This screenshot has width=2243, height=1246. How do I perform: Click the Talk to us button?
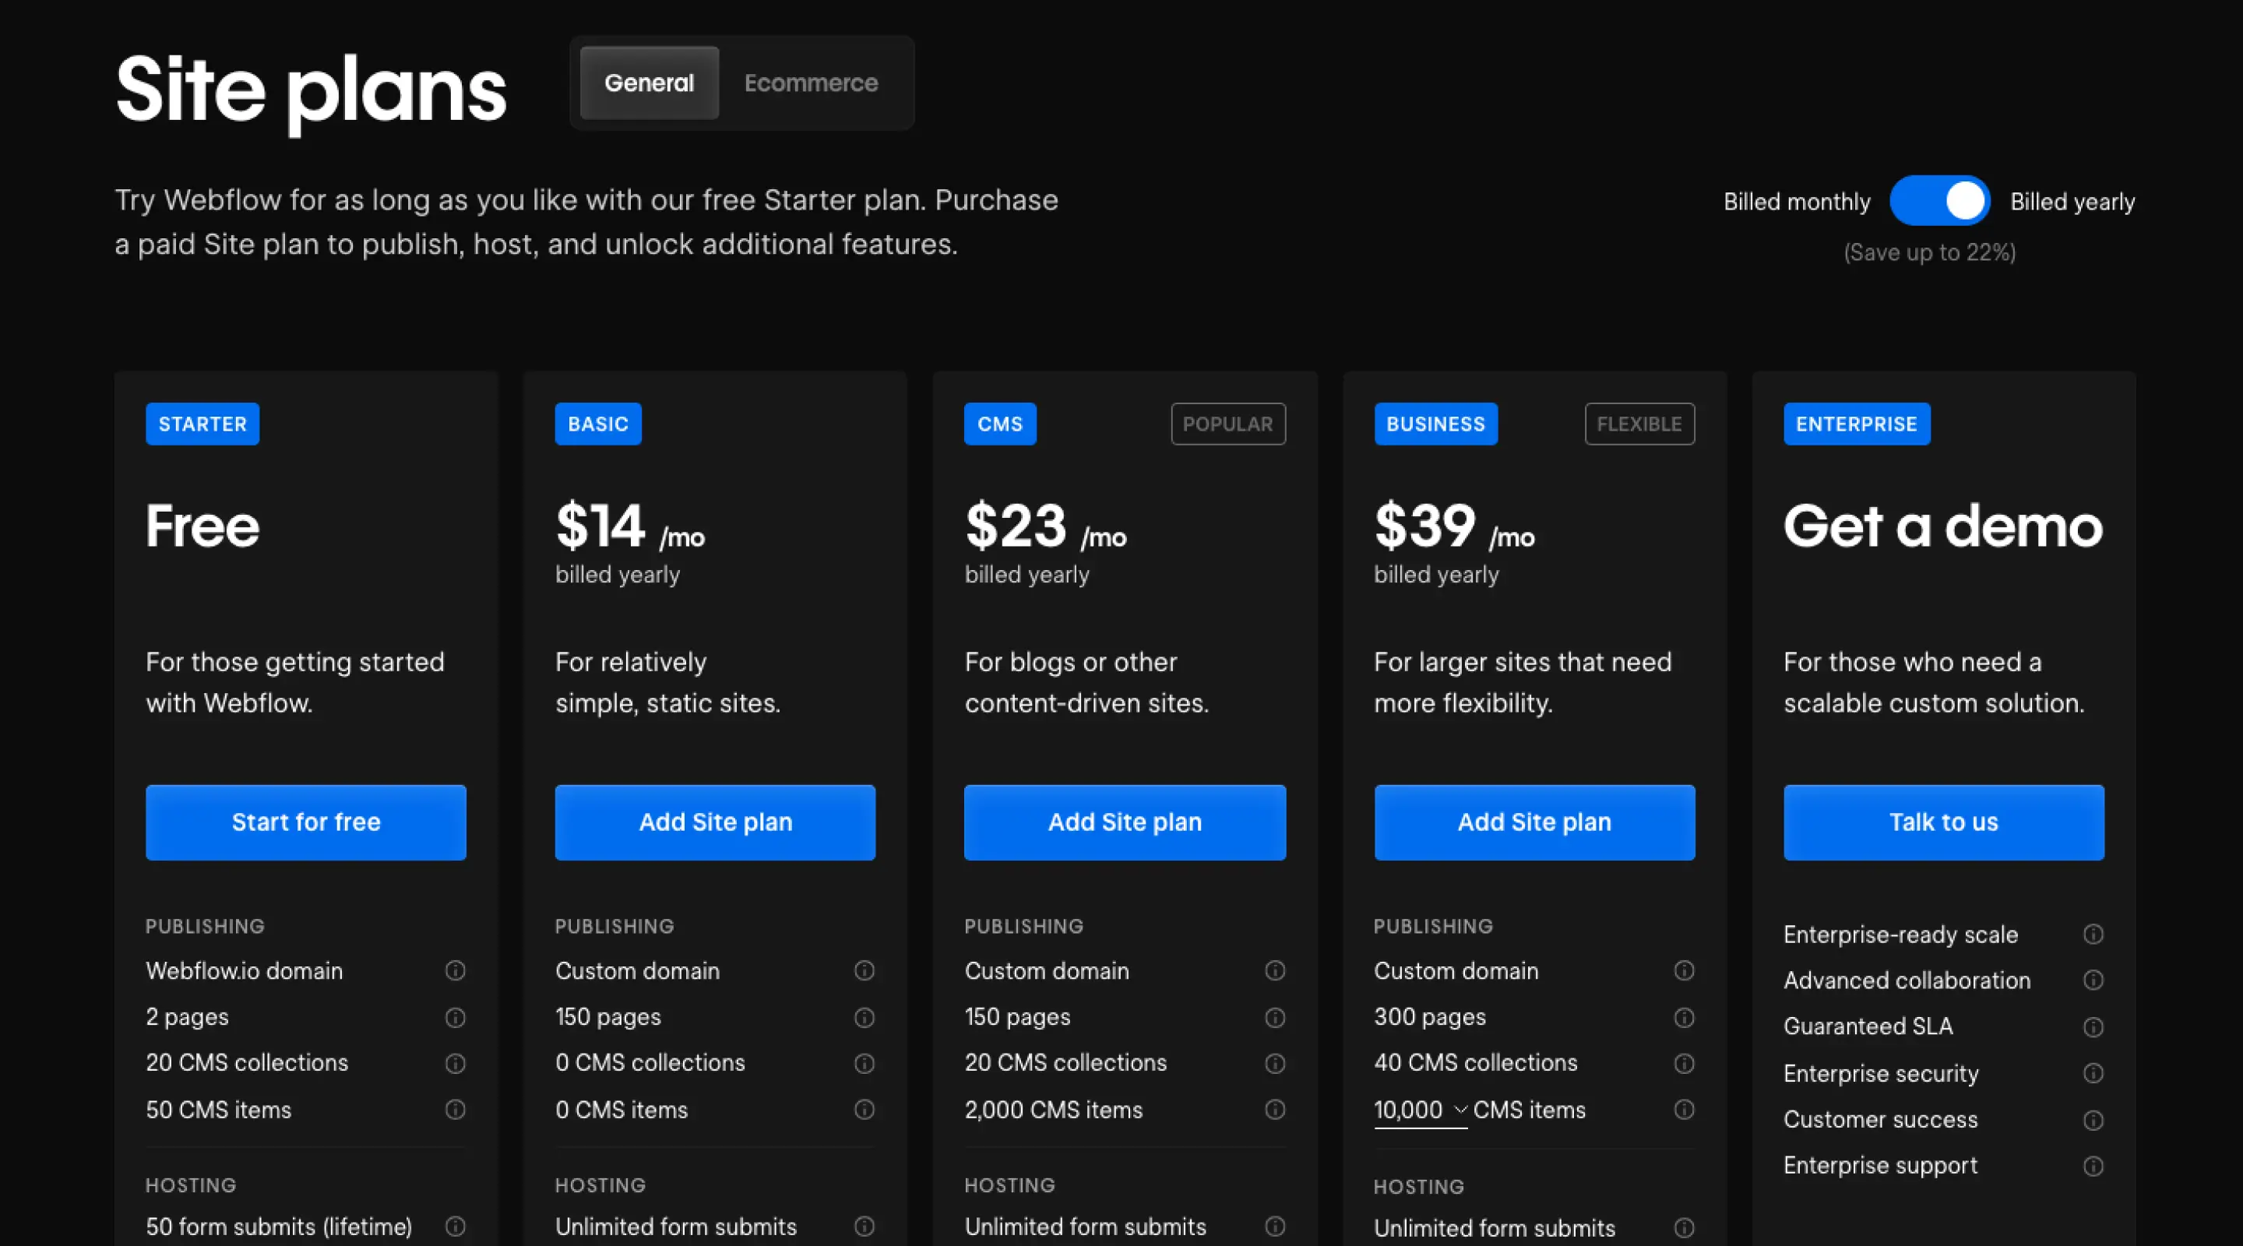(x=1943, y=822)
